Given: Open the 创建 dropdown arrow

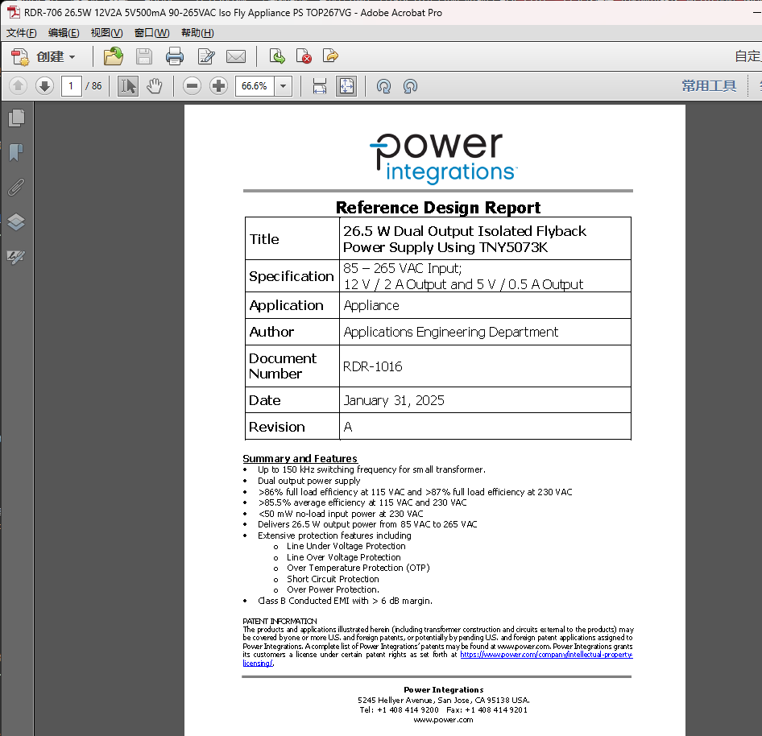Looking at the screenshot, I should tap(72, 57).
